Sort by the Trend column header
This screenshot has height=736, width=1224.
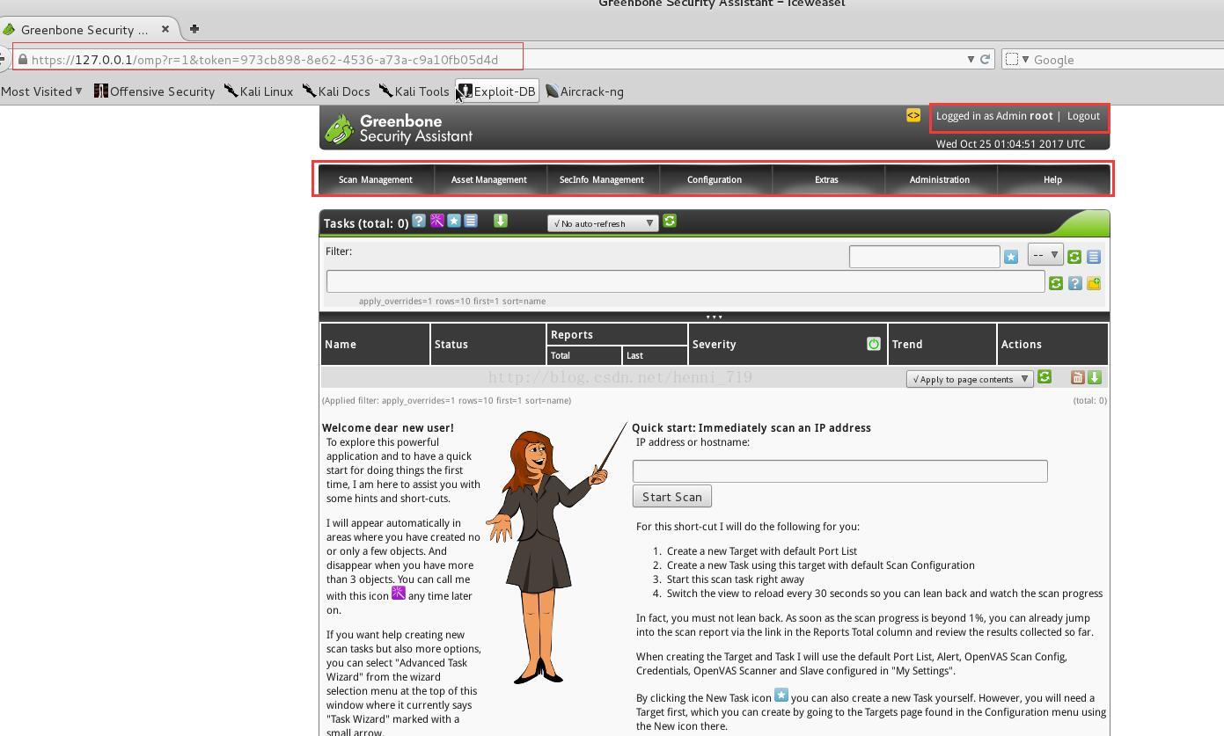[907, 345]
